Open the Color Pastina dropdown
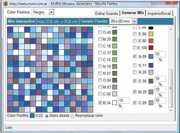 51,12
